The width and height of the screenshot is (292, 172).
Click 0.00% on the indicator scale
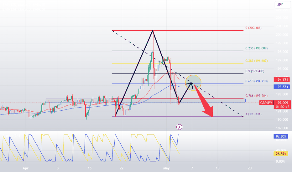tap(280, 161)
